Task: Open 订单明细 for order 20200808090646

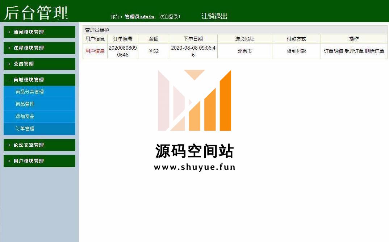Action: [x=333, y=51]
